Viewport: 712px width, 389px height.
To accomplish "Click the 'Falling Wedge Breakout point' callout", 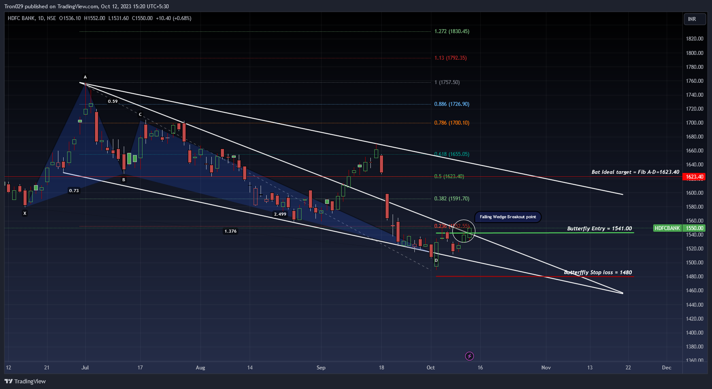I will coord(508,217).
